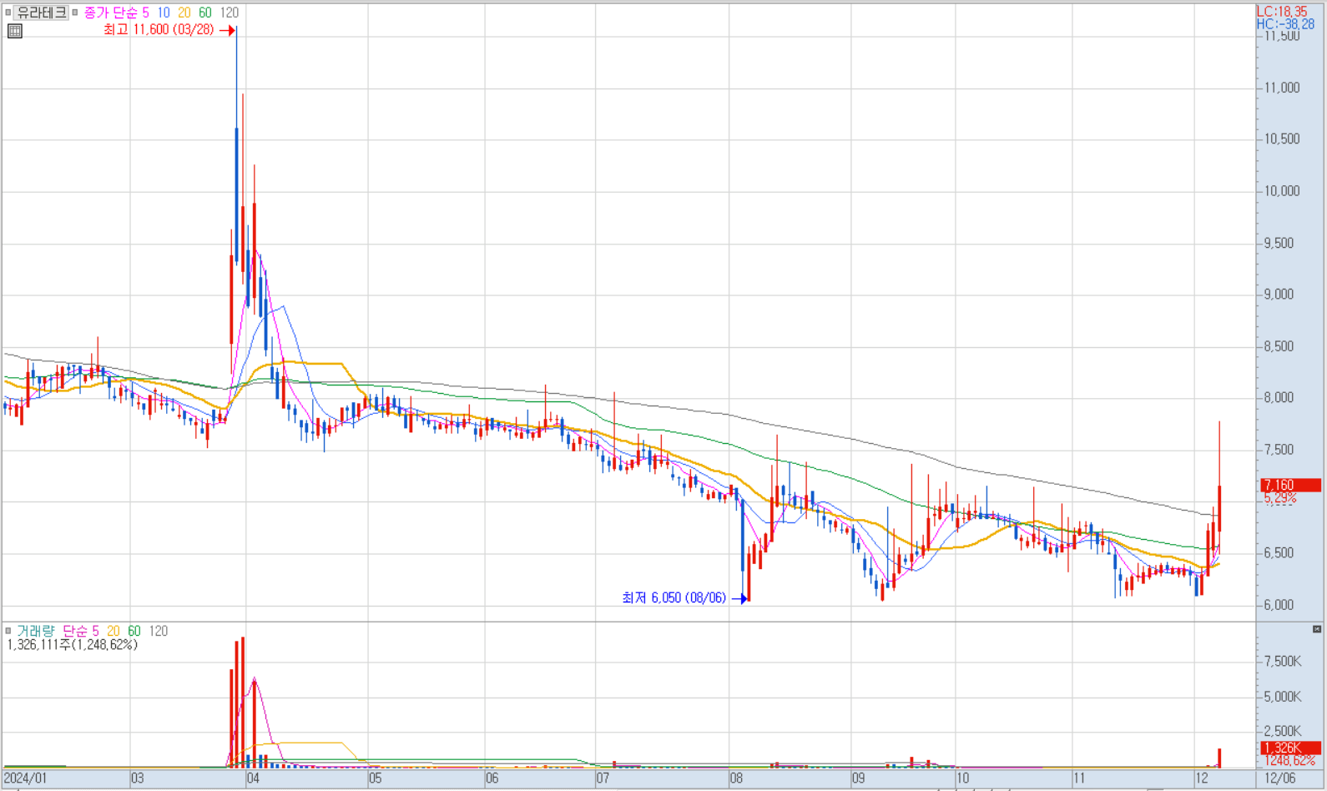Click the 11,000 price axis label
The height and width of the screenshot is (791, 1327).
pos(1282,88)
